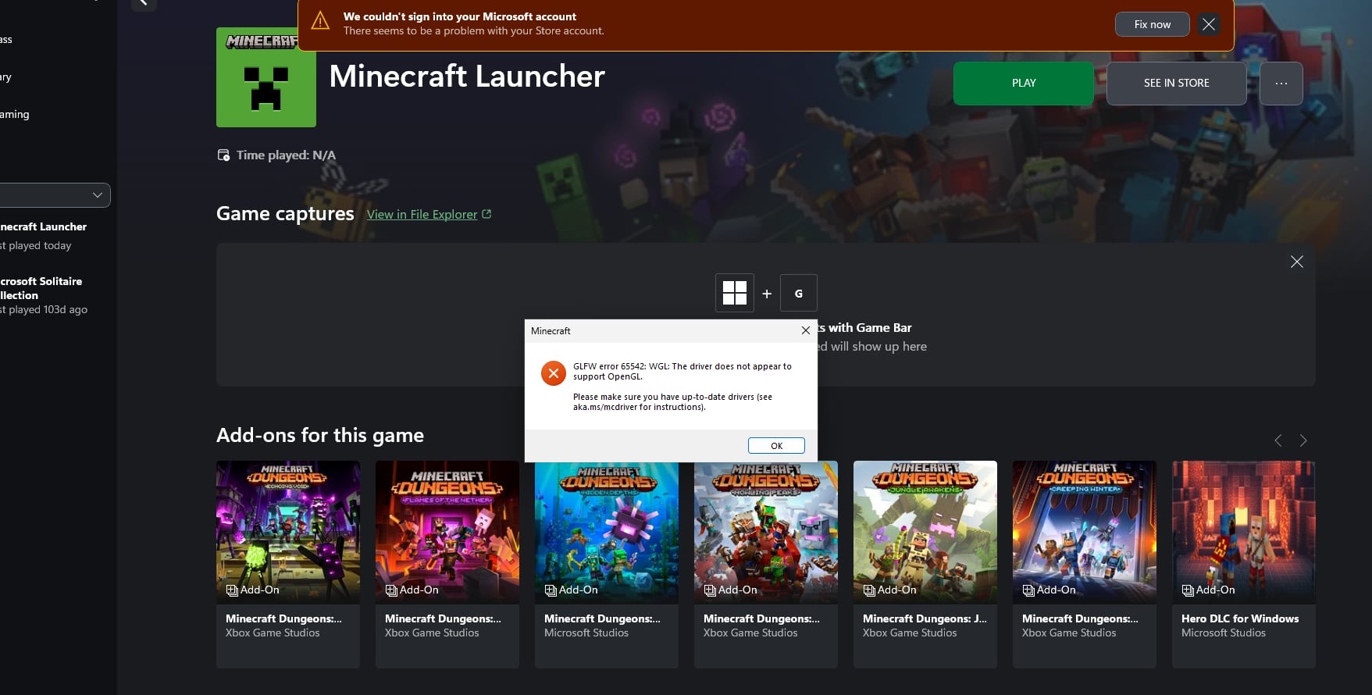1372x695 pixels.
Task: Click Fix now in the sign-in warning
Action: 1152,24
